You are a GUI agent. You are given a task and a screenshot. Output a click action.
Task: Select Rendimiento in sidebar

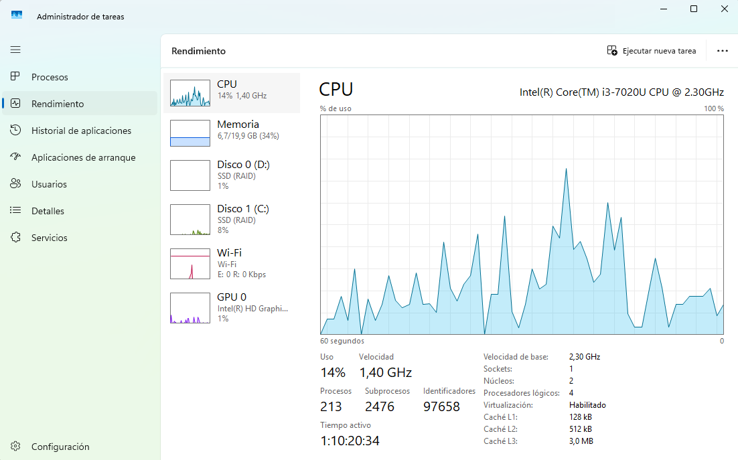[80, 104]
